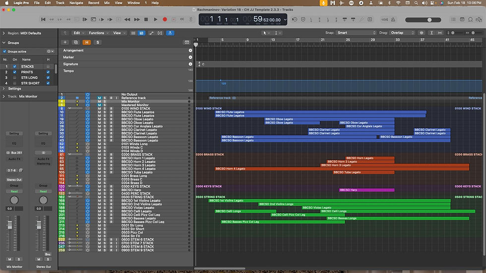Screen dimensions: 486x273
Task: Collapse the 0100 WIND STACK disclosure triangle
Action: pyautogui.click(x=70, y=109)
